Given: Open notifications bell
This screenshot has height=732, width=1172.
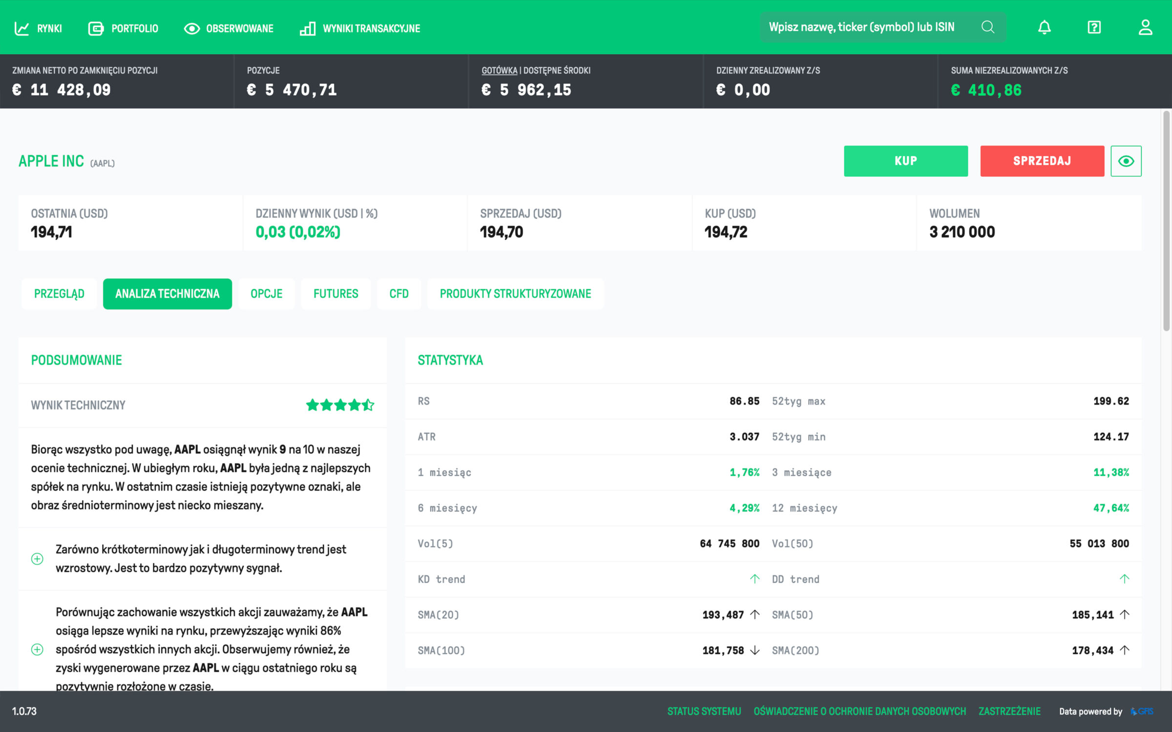Looking at the screenshot, I should coord(1044,27).
